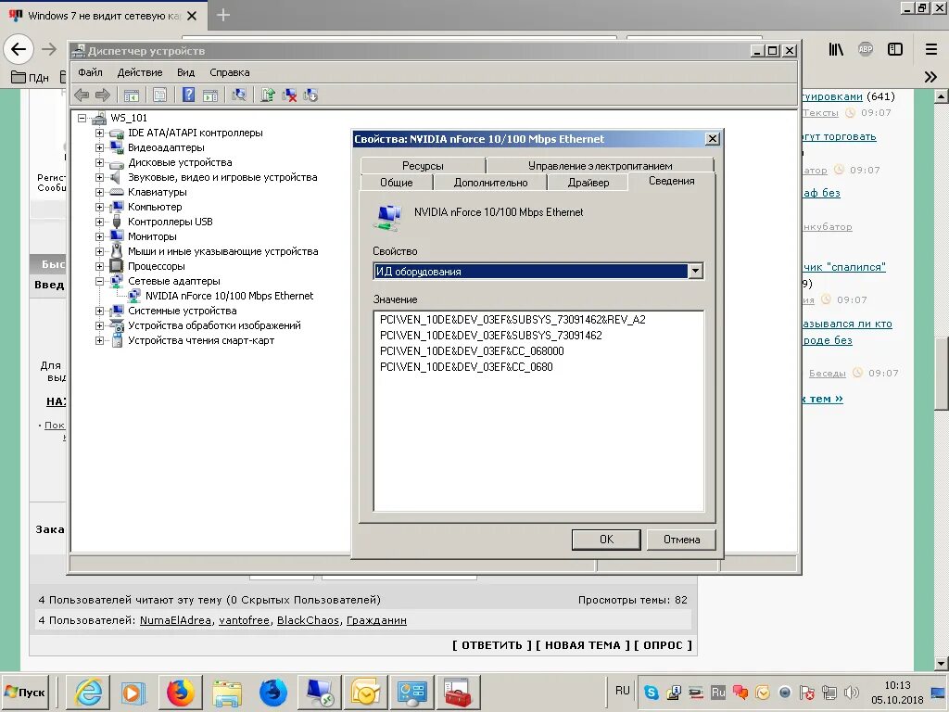
Task: Open Thunderbird blue icon on the taskbar
Action: [273, 692]
